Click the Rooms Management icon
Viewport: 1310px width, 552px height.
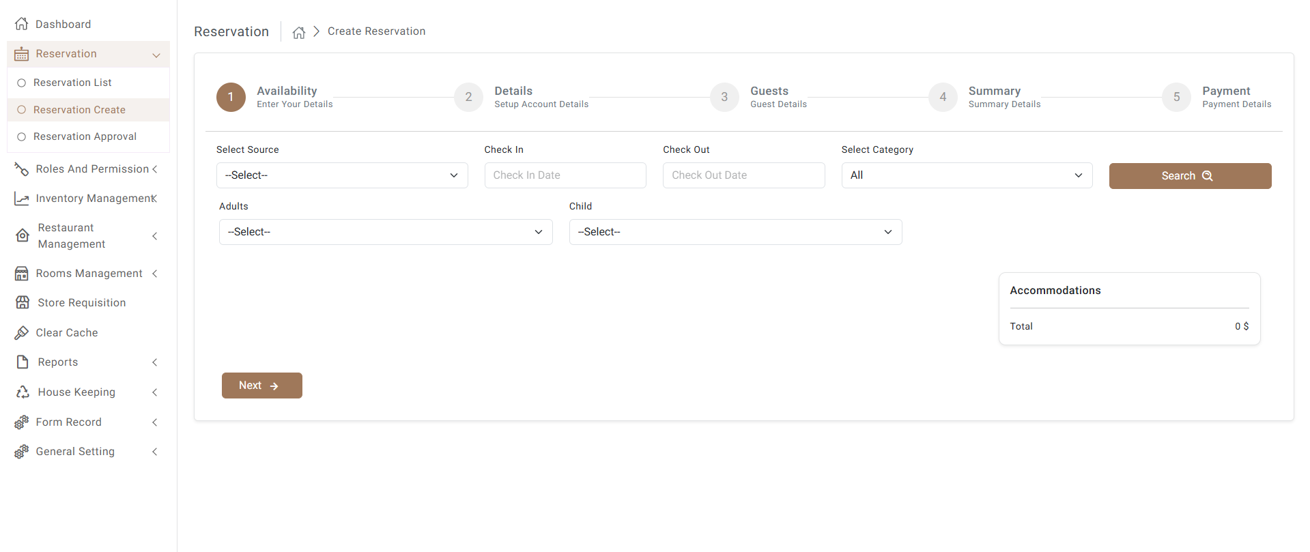(x=22, y=274)
